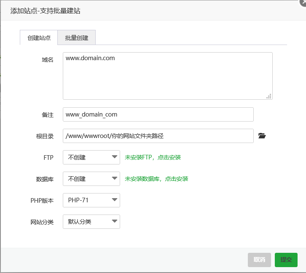This screenshot has height=273, width=306.
Task: Click the 未安装数据库，点击安装 link
Action: click(x=156, y=179)
